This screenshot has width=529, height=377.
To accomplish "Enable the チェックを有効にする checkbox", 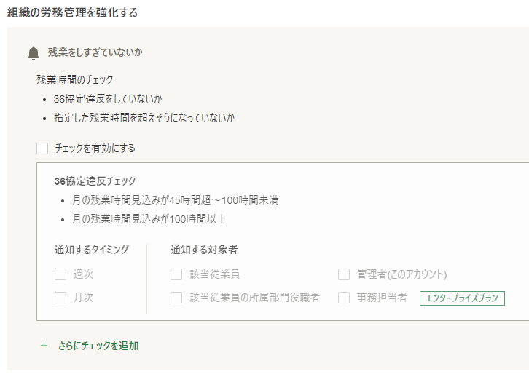I will (x=42, y=148).
